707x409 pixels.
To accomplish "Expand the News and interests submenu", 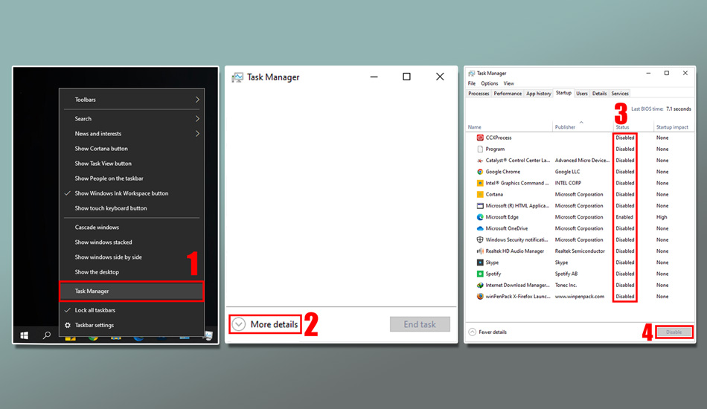I will pos(131,133).
